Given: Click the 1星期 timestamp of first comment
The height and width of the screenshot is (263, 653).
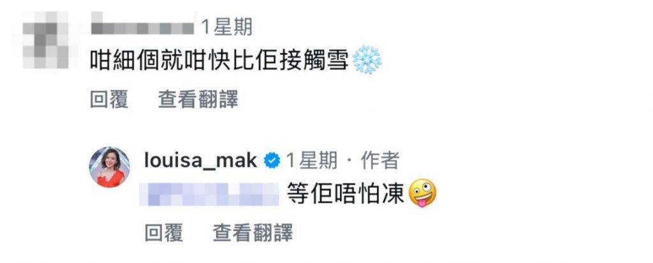Looking at the screenshot, I should 226,27.
